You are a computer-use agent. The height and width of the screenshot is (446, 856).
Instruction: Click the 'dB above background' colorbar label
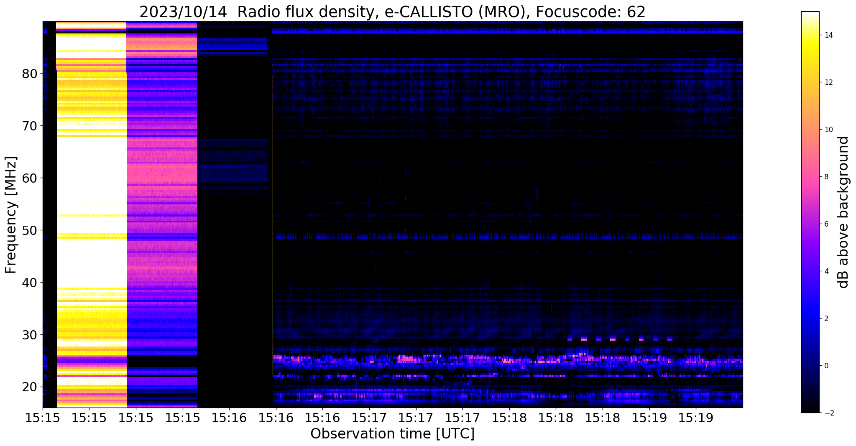click(x=843, y=212)
